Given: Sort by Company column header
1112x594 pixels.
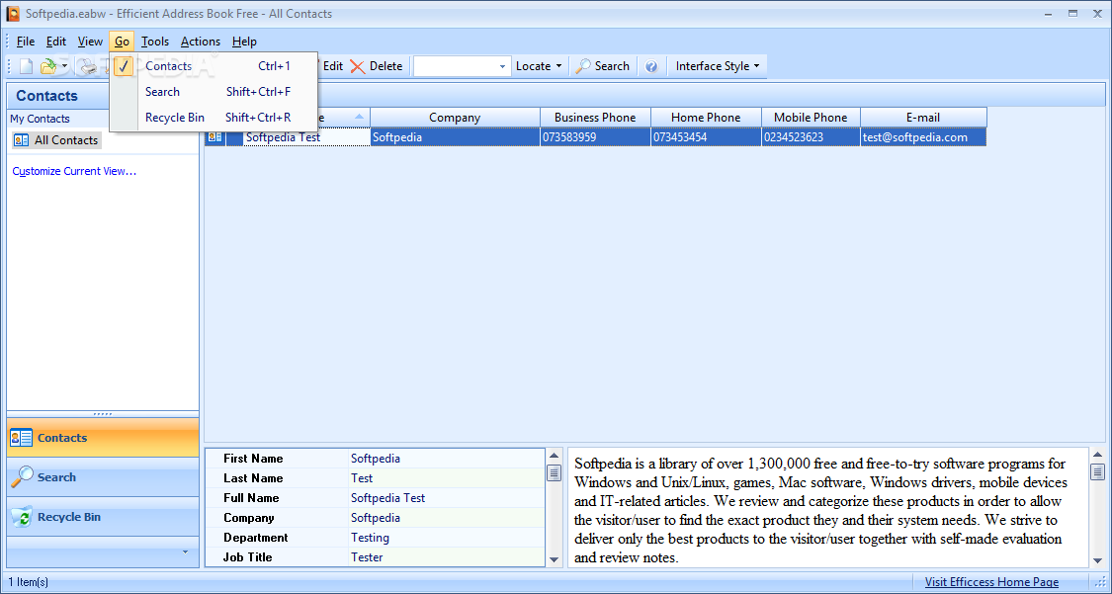Looking at the screenshot, I should [x=455, y=117].
